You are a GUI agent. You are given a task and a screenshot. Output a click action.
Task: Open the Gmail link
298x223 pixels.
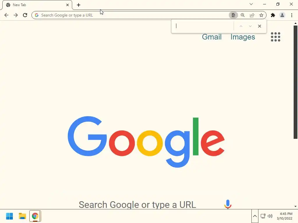tap(212, 37)
